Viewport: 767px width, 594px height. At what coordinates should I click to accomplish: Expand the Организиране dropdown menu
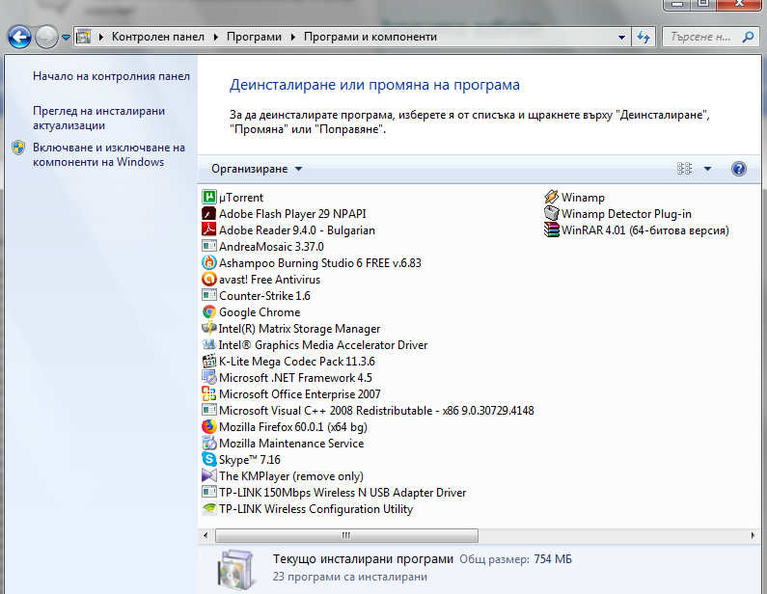pos(257,169)
